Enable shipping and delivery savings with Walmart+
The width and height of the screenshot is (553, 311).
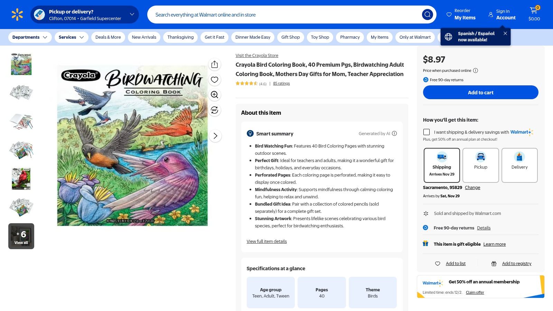[427, 132]
